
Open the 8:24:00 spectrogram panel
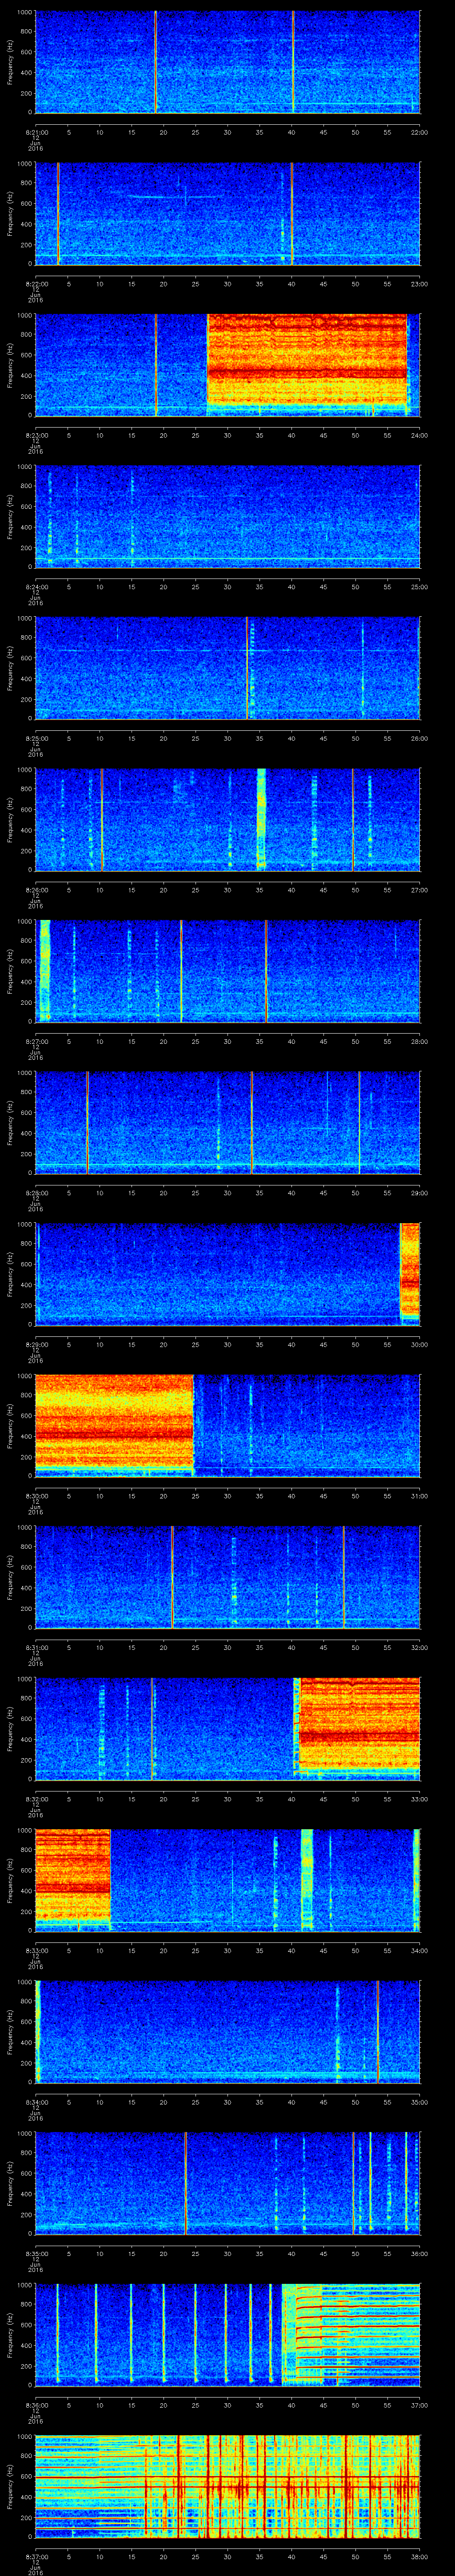point(227,516)
